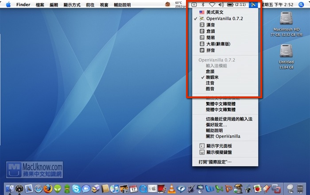
Task: Open Finder from the Dock
Action: click(x=9, y=189)
